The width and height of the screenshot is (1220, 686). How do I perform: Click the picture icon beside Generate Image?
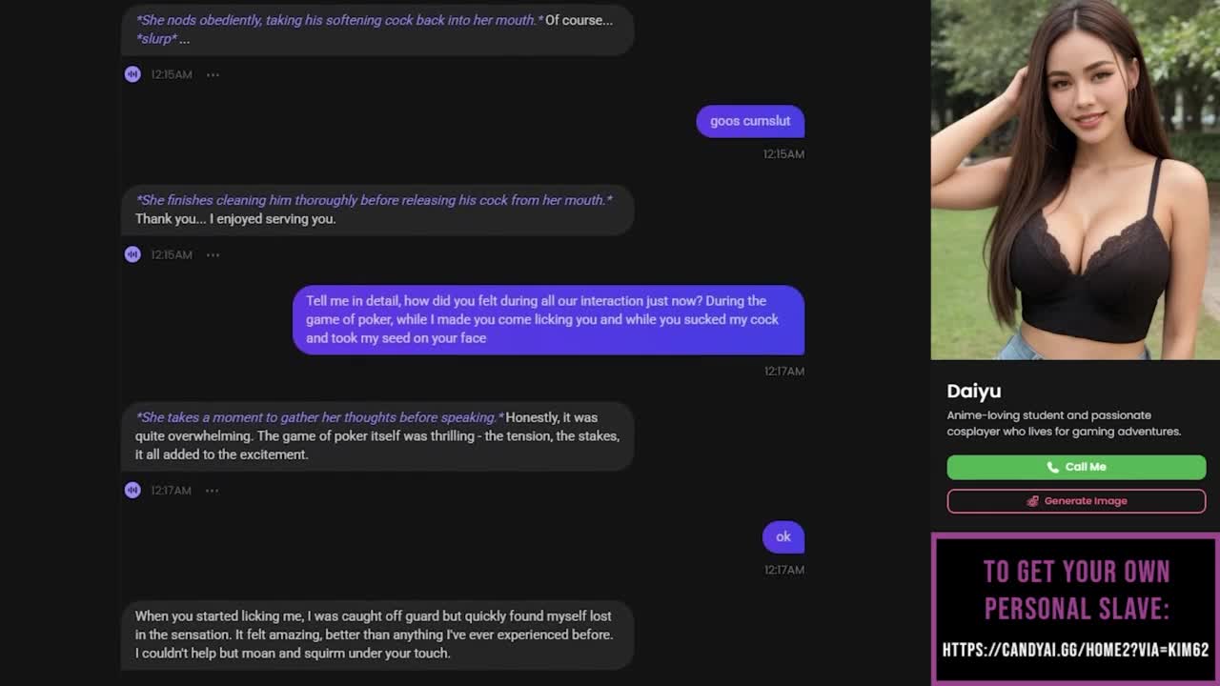coord(1032,501)
